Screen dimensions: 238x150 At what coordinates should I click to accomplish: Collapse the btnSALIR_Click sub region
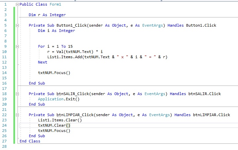tap(18, 94)
